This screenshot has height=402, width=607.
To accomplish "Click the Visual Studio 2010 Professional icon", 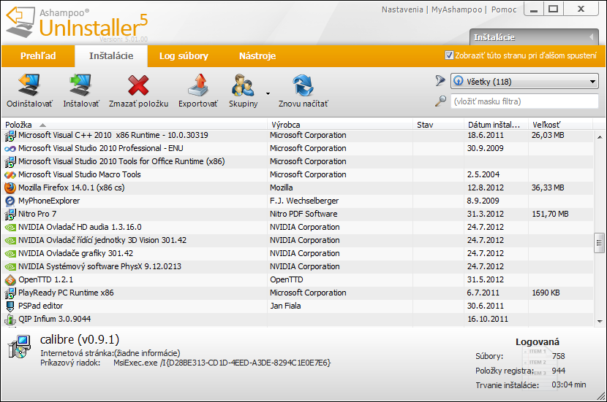I will tap(10, 149).
